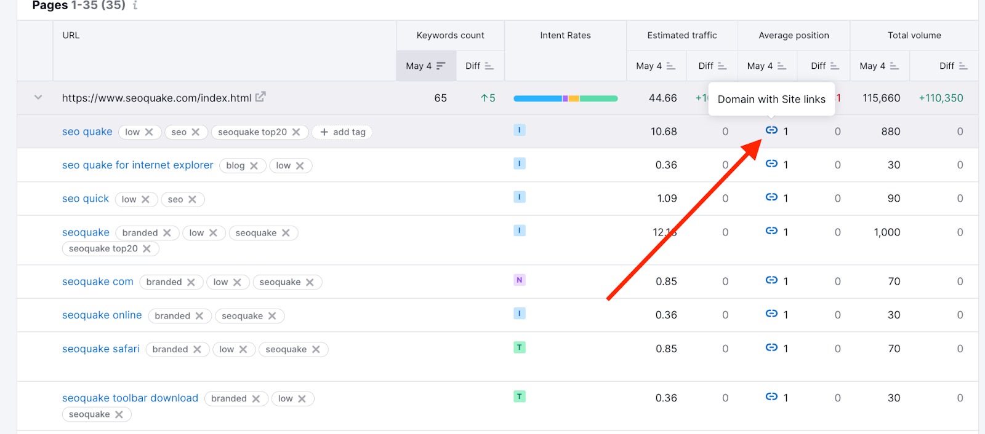985x434 pixels.
Task: Sort by Average position May 4 column
Action: pyautogui.click(x=766, y=66)
